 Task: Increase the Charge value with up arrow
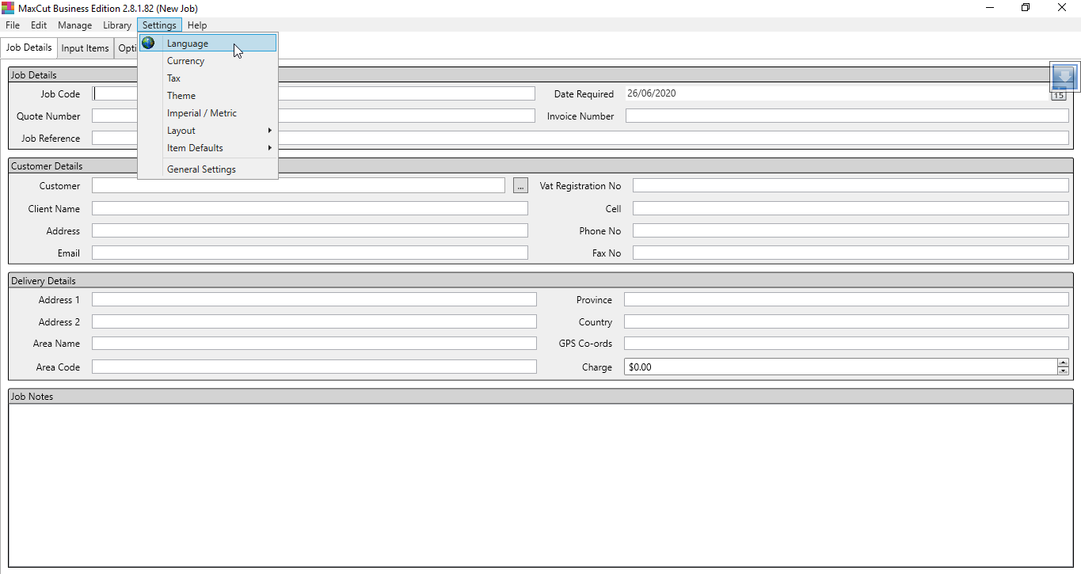coord(1063,363)
